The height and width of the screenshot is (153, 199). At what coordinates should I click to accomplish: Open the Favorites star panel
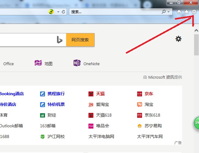(x=186, y=12)
